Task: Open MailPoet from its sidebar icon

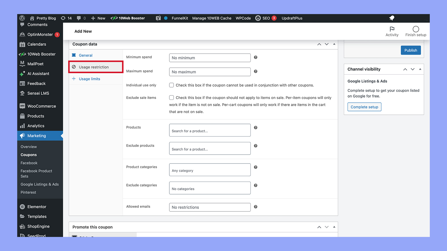Action: 22,64
